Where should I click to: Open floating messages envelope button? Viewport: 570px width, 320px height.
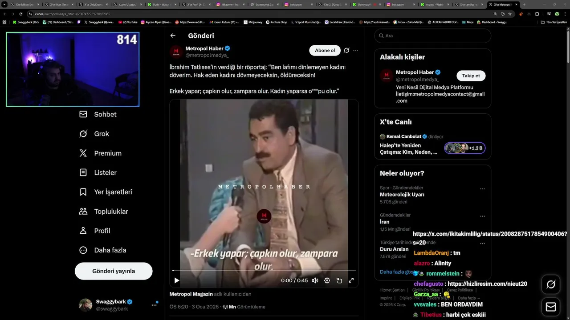551,307
